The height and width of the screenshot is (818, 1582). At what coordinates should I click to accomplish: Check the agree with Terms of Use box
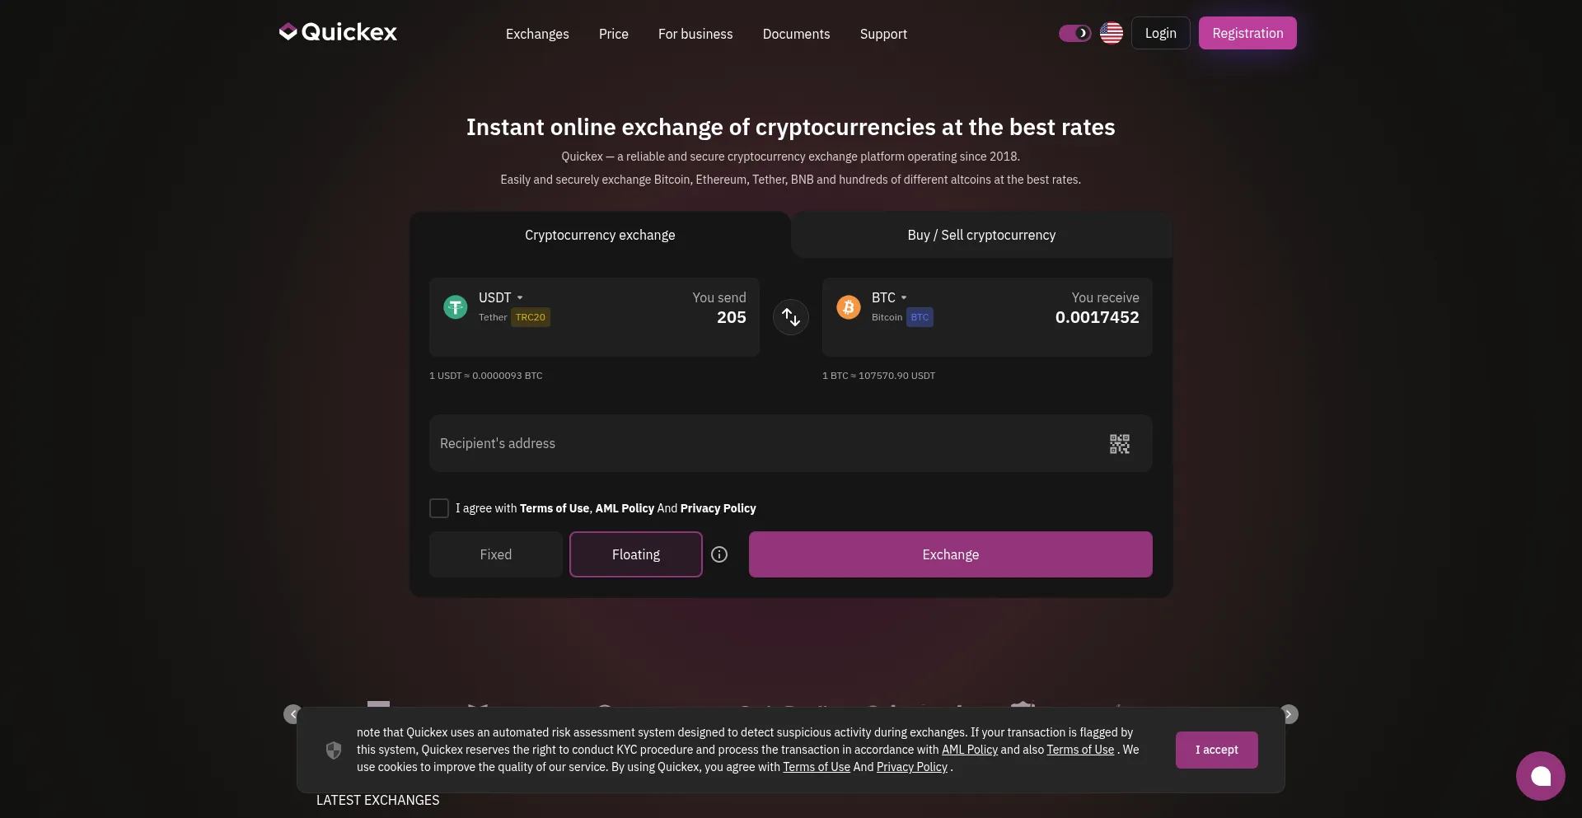point(439,508)
